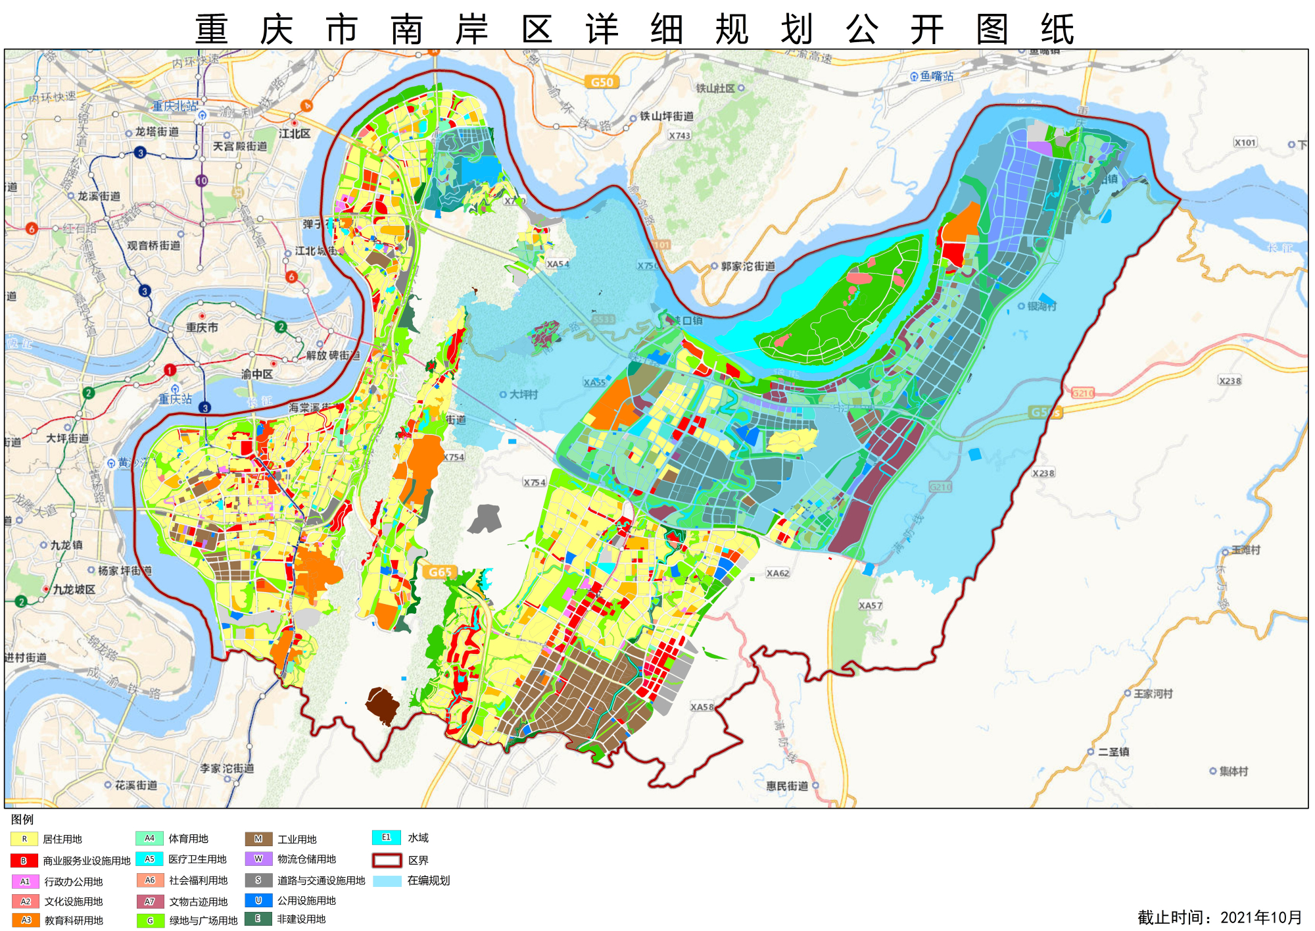Click the cyan E1 water legend swatch
Screen dimensions: 1315x931
386,838
